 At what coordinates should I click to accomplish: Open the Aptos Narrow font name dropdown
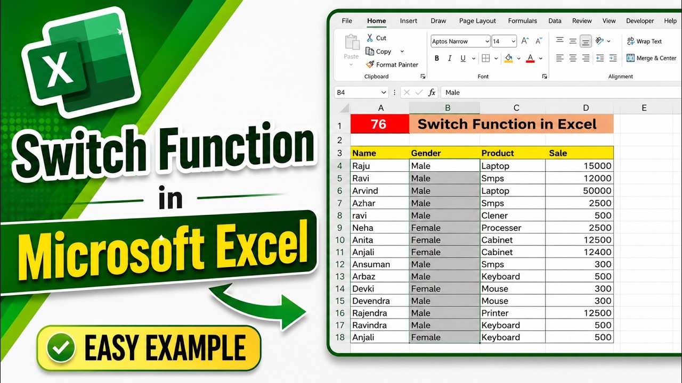click(487, 41)
